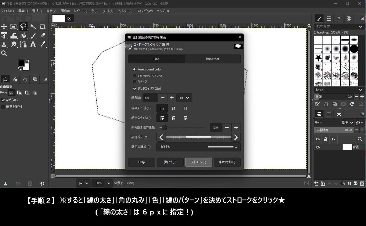Select the パターン radio button
The image size is (366, 226).
pyautogui.click(x=134, y=81)
